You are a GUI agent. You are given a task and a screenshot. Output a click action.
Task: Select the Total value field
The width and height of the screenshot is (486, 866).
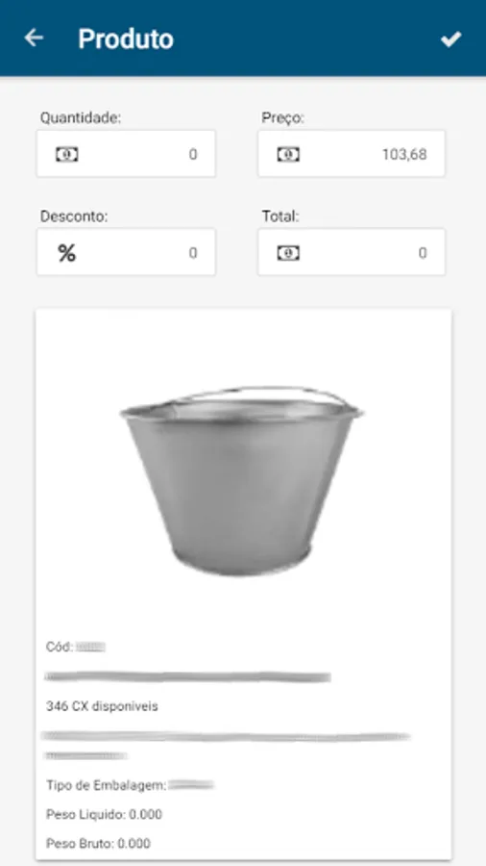point(351,252)
